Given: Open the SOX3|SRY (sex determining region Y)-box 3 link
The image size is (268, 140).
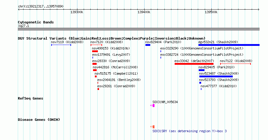Looking at the screenshot, I should (189, 131).
